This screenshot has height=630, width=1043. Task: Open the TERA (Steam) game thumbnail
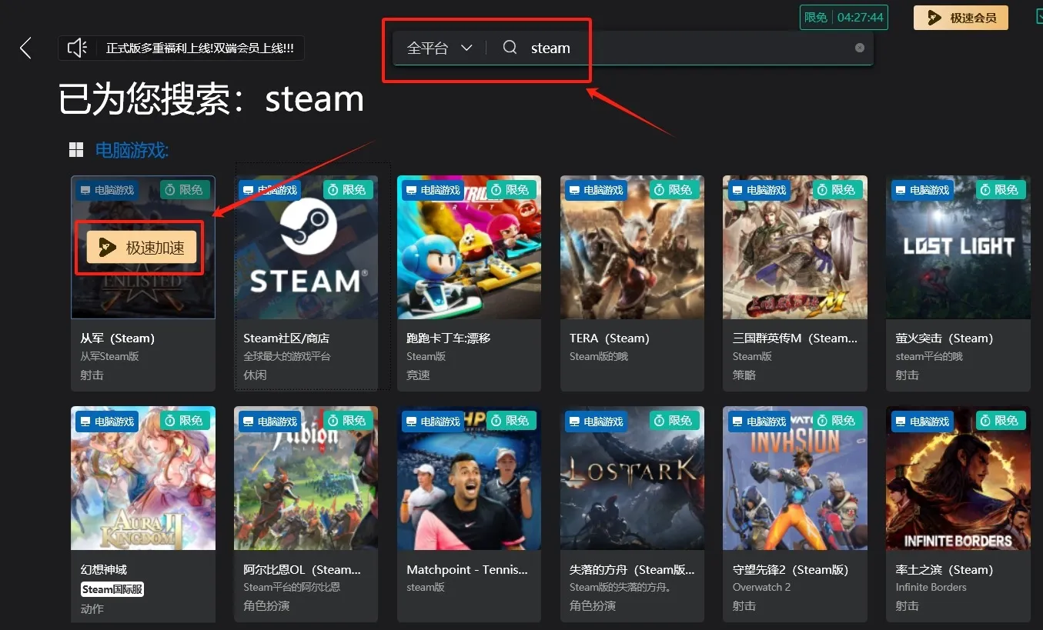point(632,247)
